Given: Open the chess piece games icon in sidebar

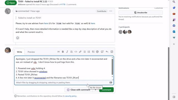Looking at the screenshot, I should tap(174, 20).
